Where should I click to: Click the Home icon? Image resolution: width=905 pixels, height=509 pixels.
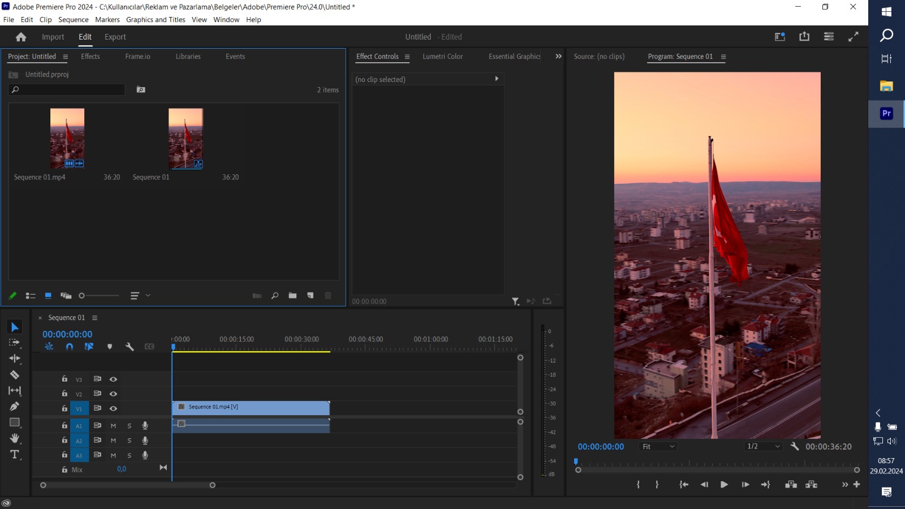pyautogui.click(x=21, y=37)
